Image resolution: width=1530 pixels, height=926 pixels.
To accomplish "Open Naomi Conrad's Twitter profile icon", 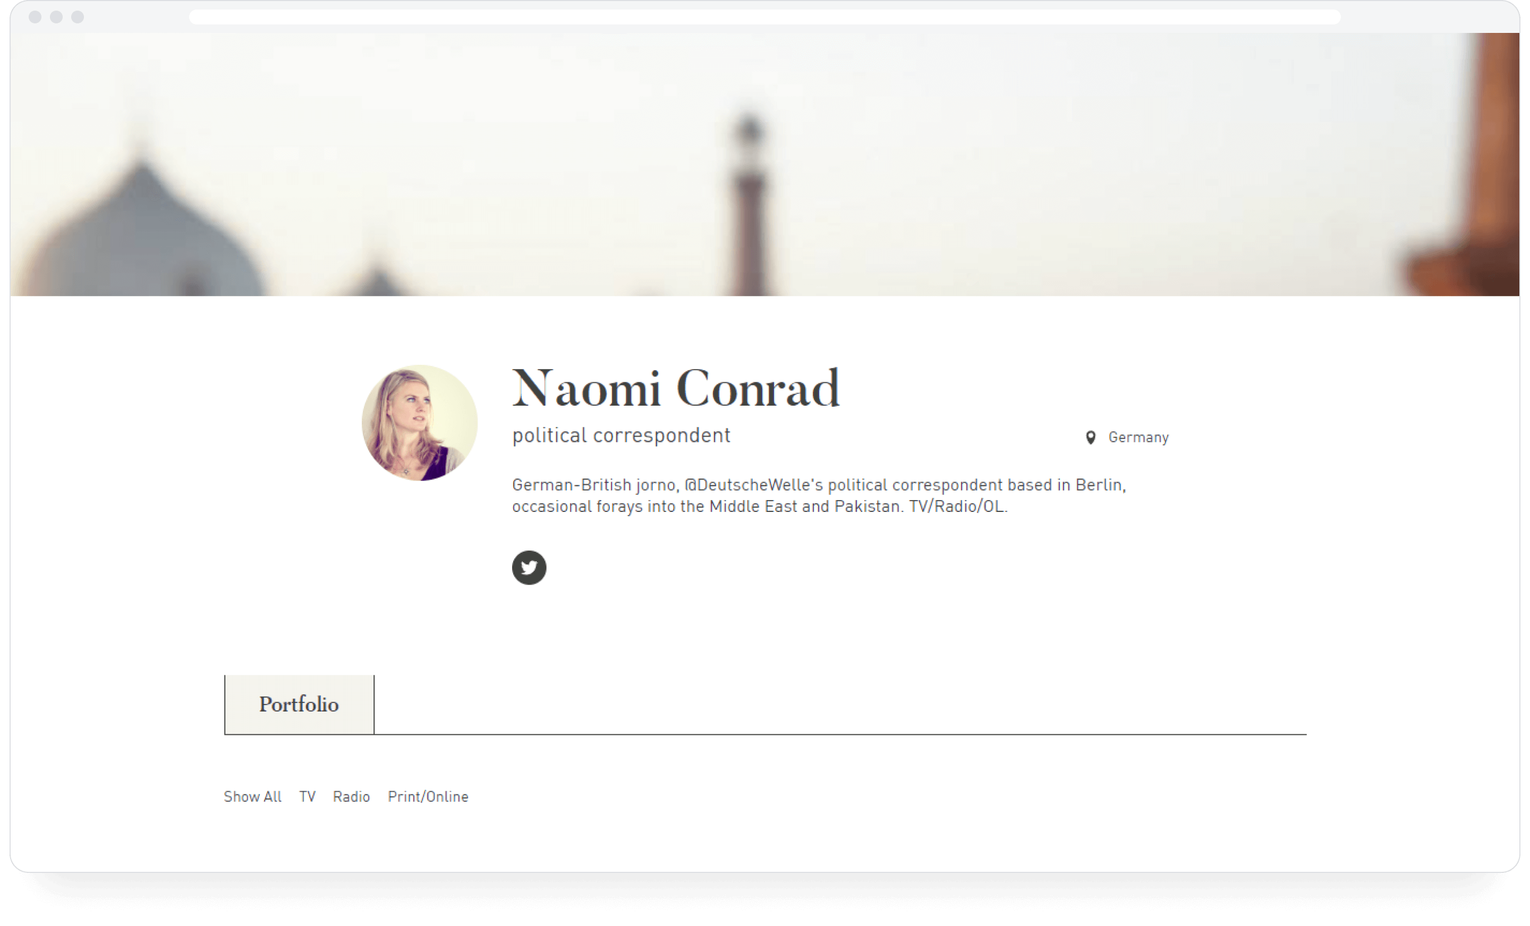I will click(529, 567).
